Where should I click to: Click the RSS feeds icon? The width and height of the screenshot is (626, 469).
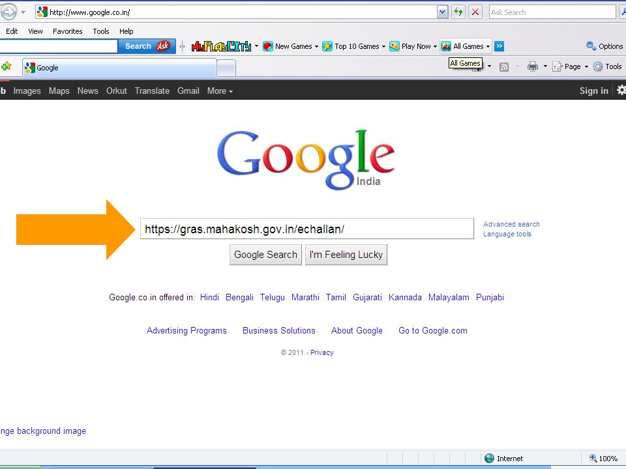click(504, 66)
